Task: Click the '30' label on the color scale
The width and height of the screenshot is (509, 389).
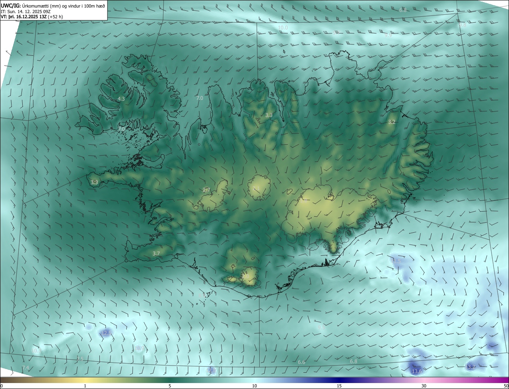Action: click(x=424, y=386)
